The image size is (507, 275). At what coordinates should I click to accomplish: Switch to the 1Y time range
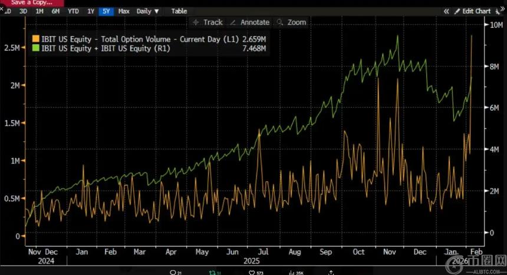coord(90,11)
